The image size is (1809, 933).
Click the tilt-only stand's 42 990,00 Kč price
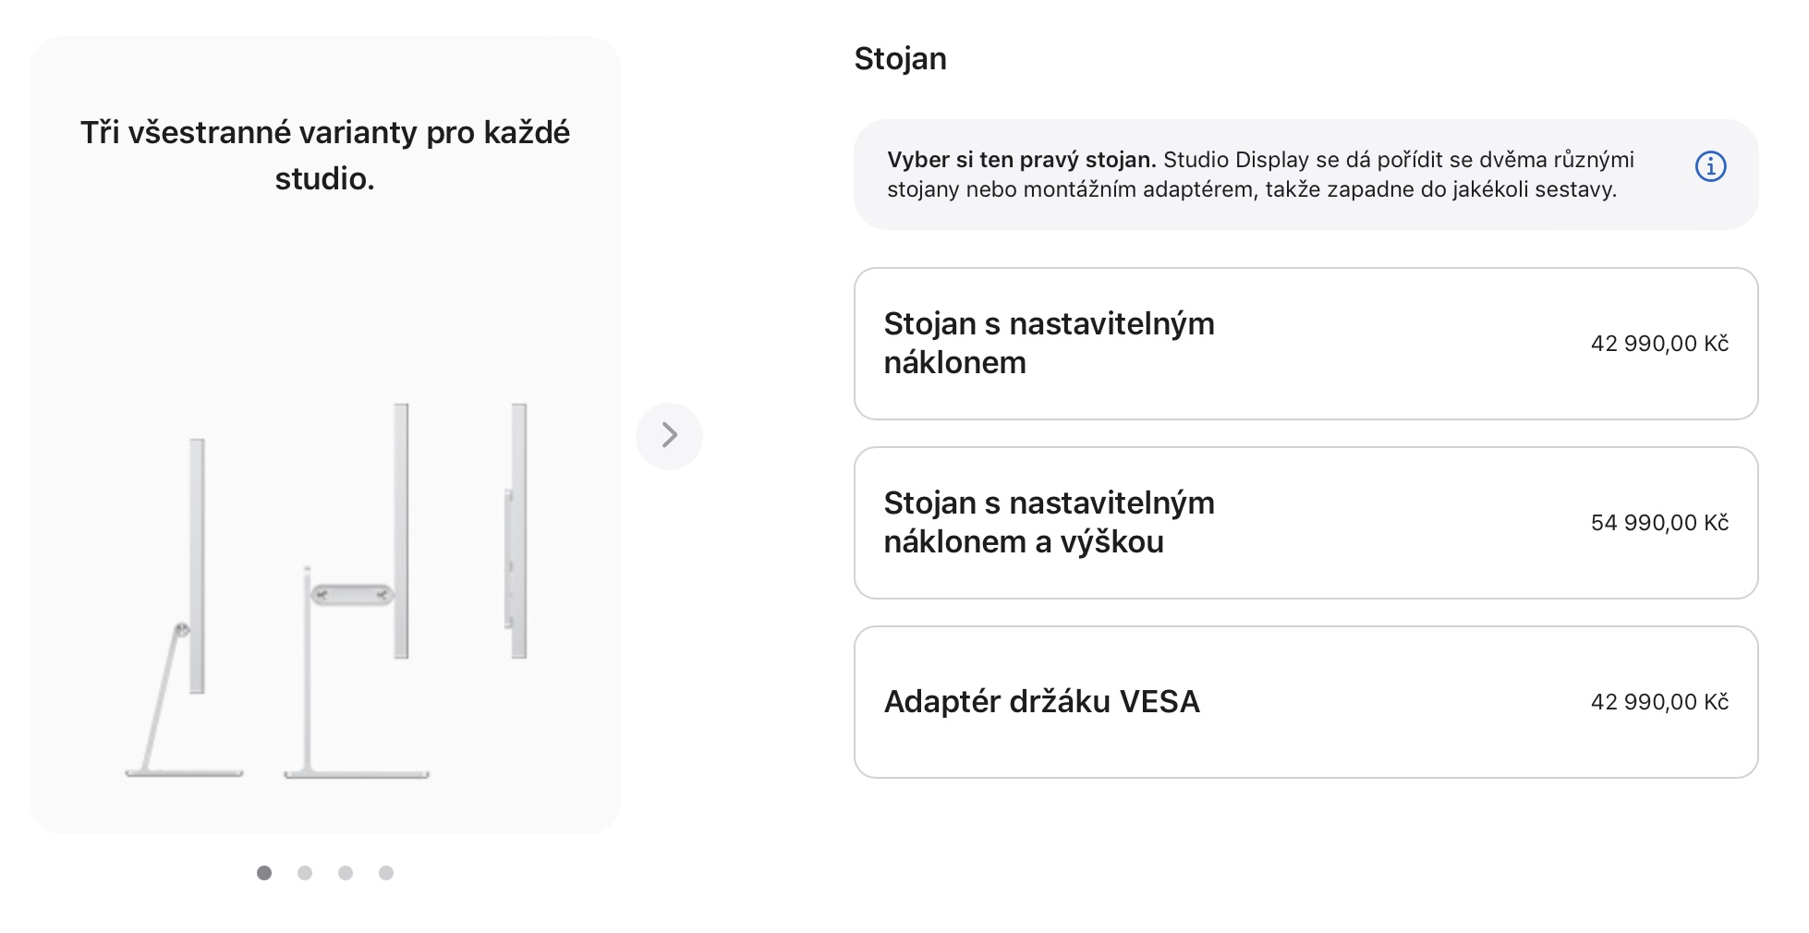pos(1659,344)
